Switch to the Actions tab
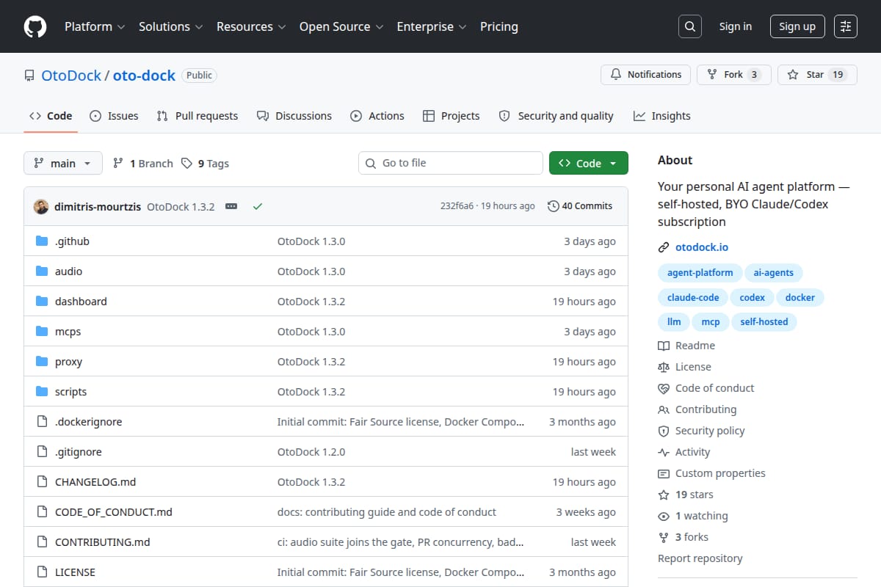Screen dimensions: 881x587 (x=377, y=116)
